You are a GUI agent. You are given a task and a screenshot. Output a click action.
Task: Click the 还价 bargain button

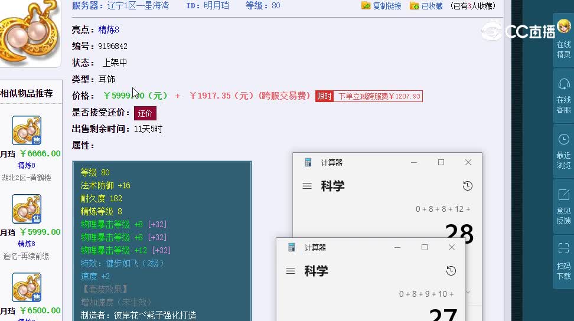[145, 113]
